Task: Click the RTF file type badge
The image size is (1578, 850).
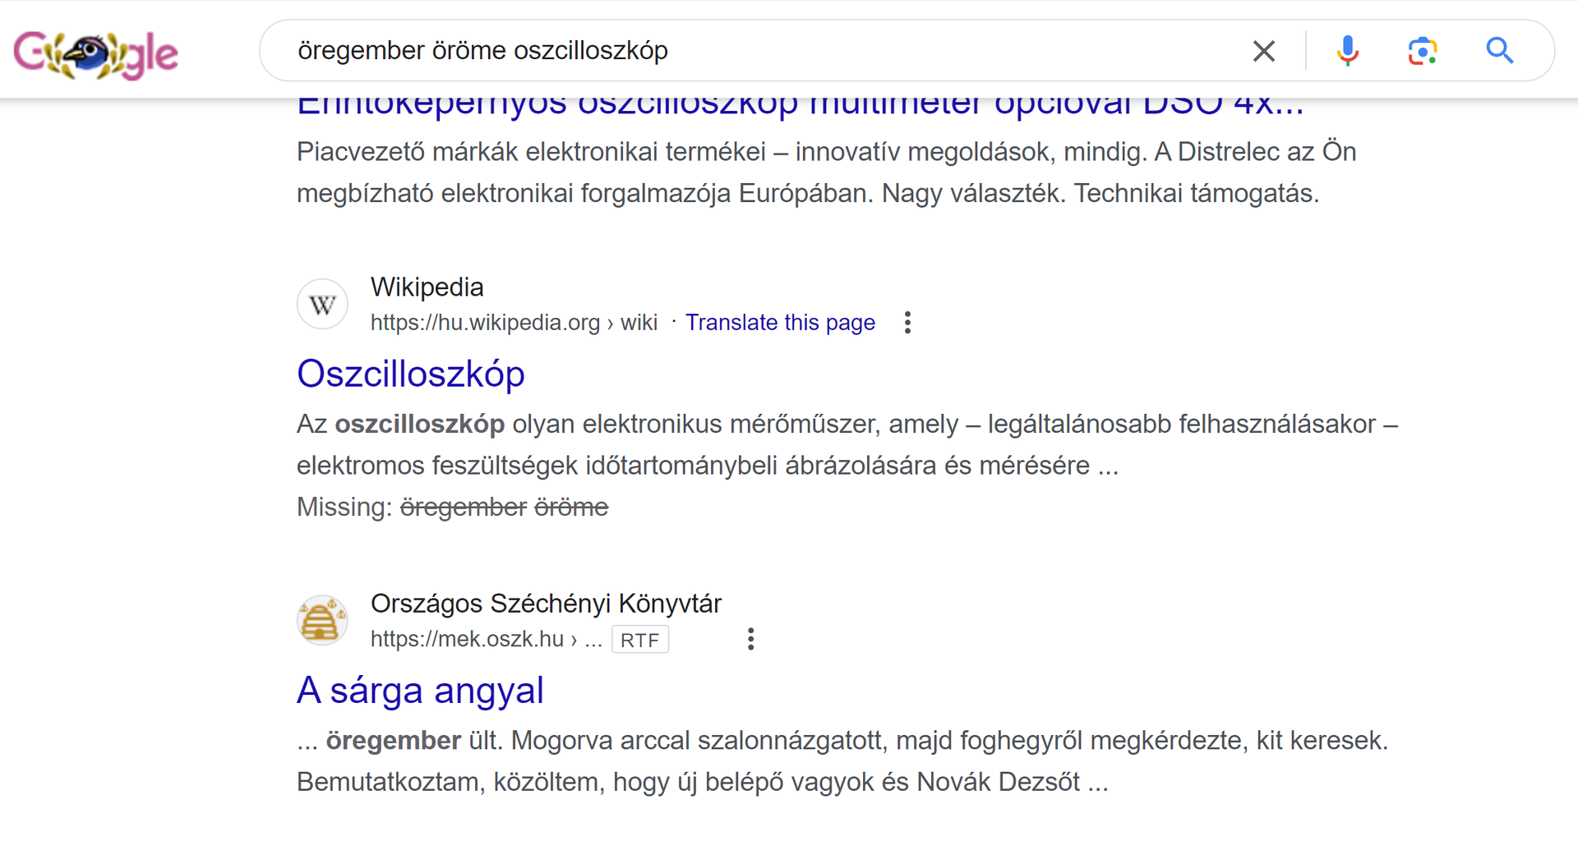Action: [x=640, y=640]
